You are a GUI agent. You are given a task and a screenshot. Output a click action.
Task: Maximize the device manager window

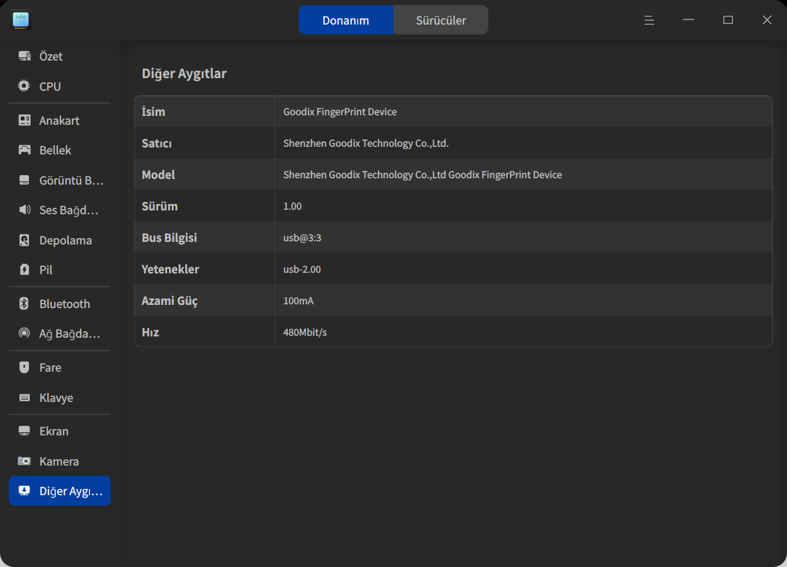[728, 20]
